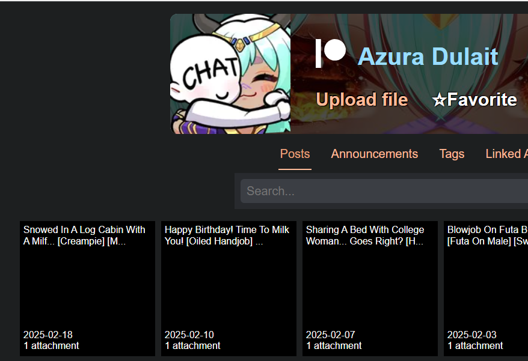
Task: Click the Upload file link
Action: pos(362,100)
